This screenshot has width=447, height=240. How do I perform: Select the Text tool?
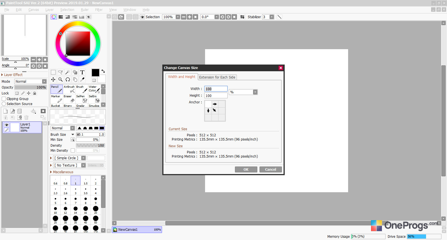pyautogui.click(x=82, y=72)
